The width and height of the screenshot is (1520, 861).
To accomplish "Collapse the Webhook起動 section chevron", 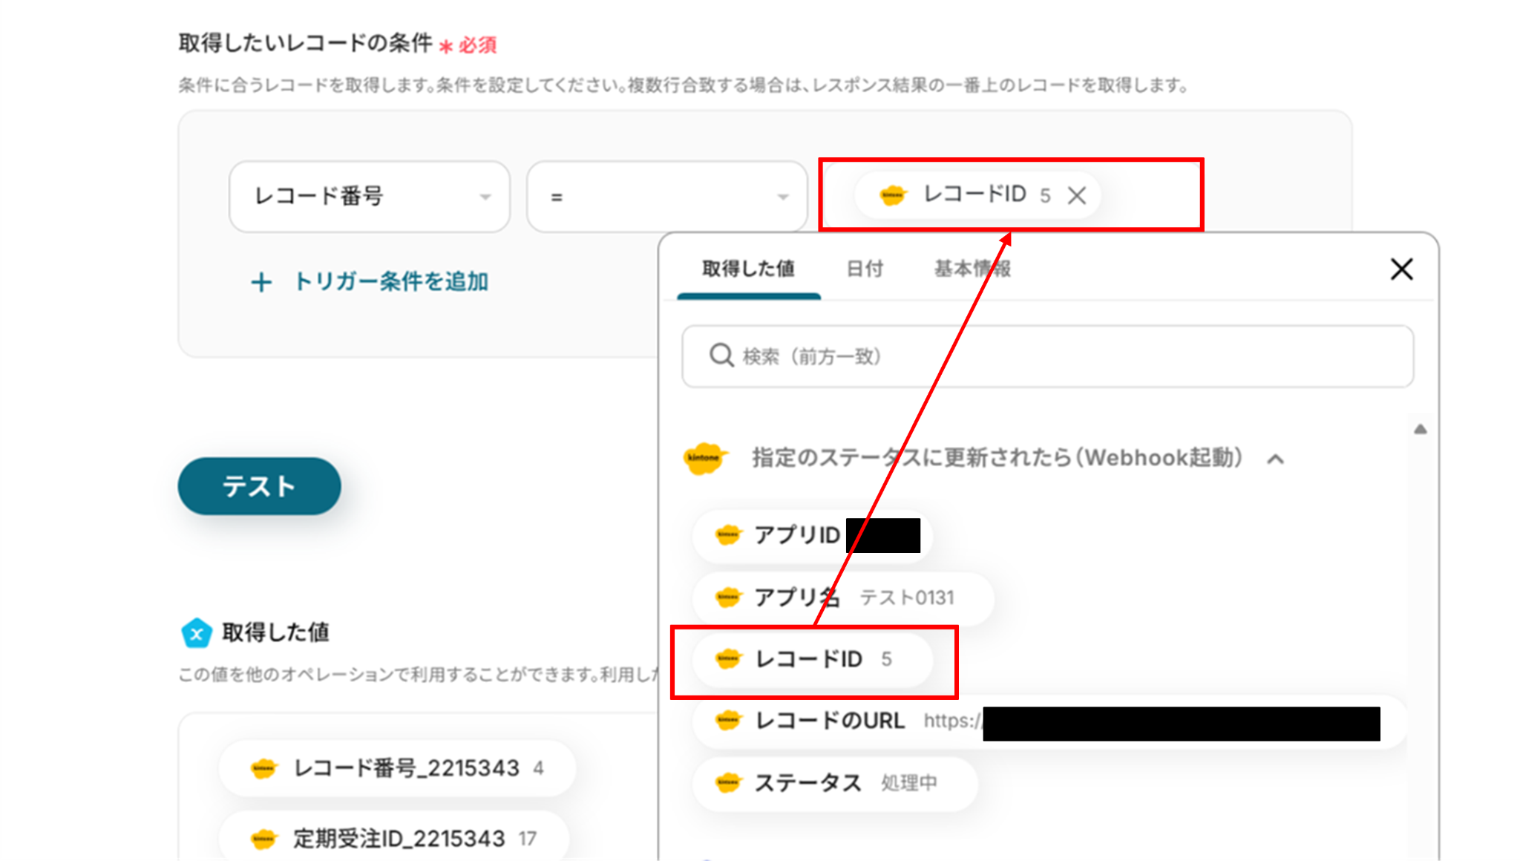I will tap(1275, 459).
